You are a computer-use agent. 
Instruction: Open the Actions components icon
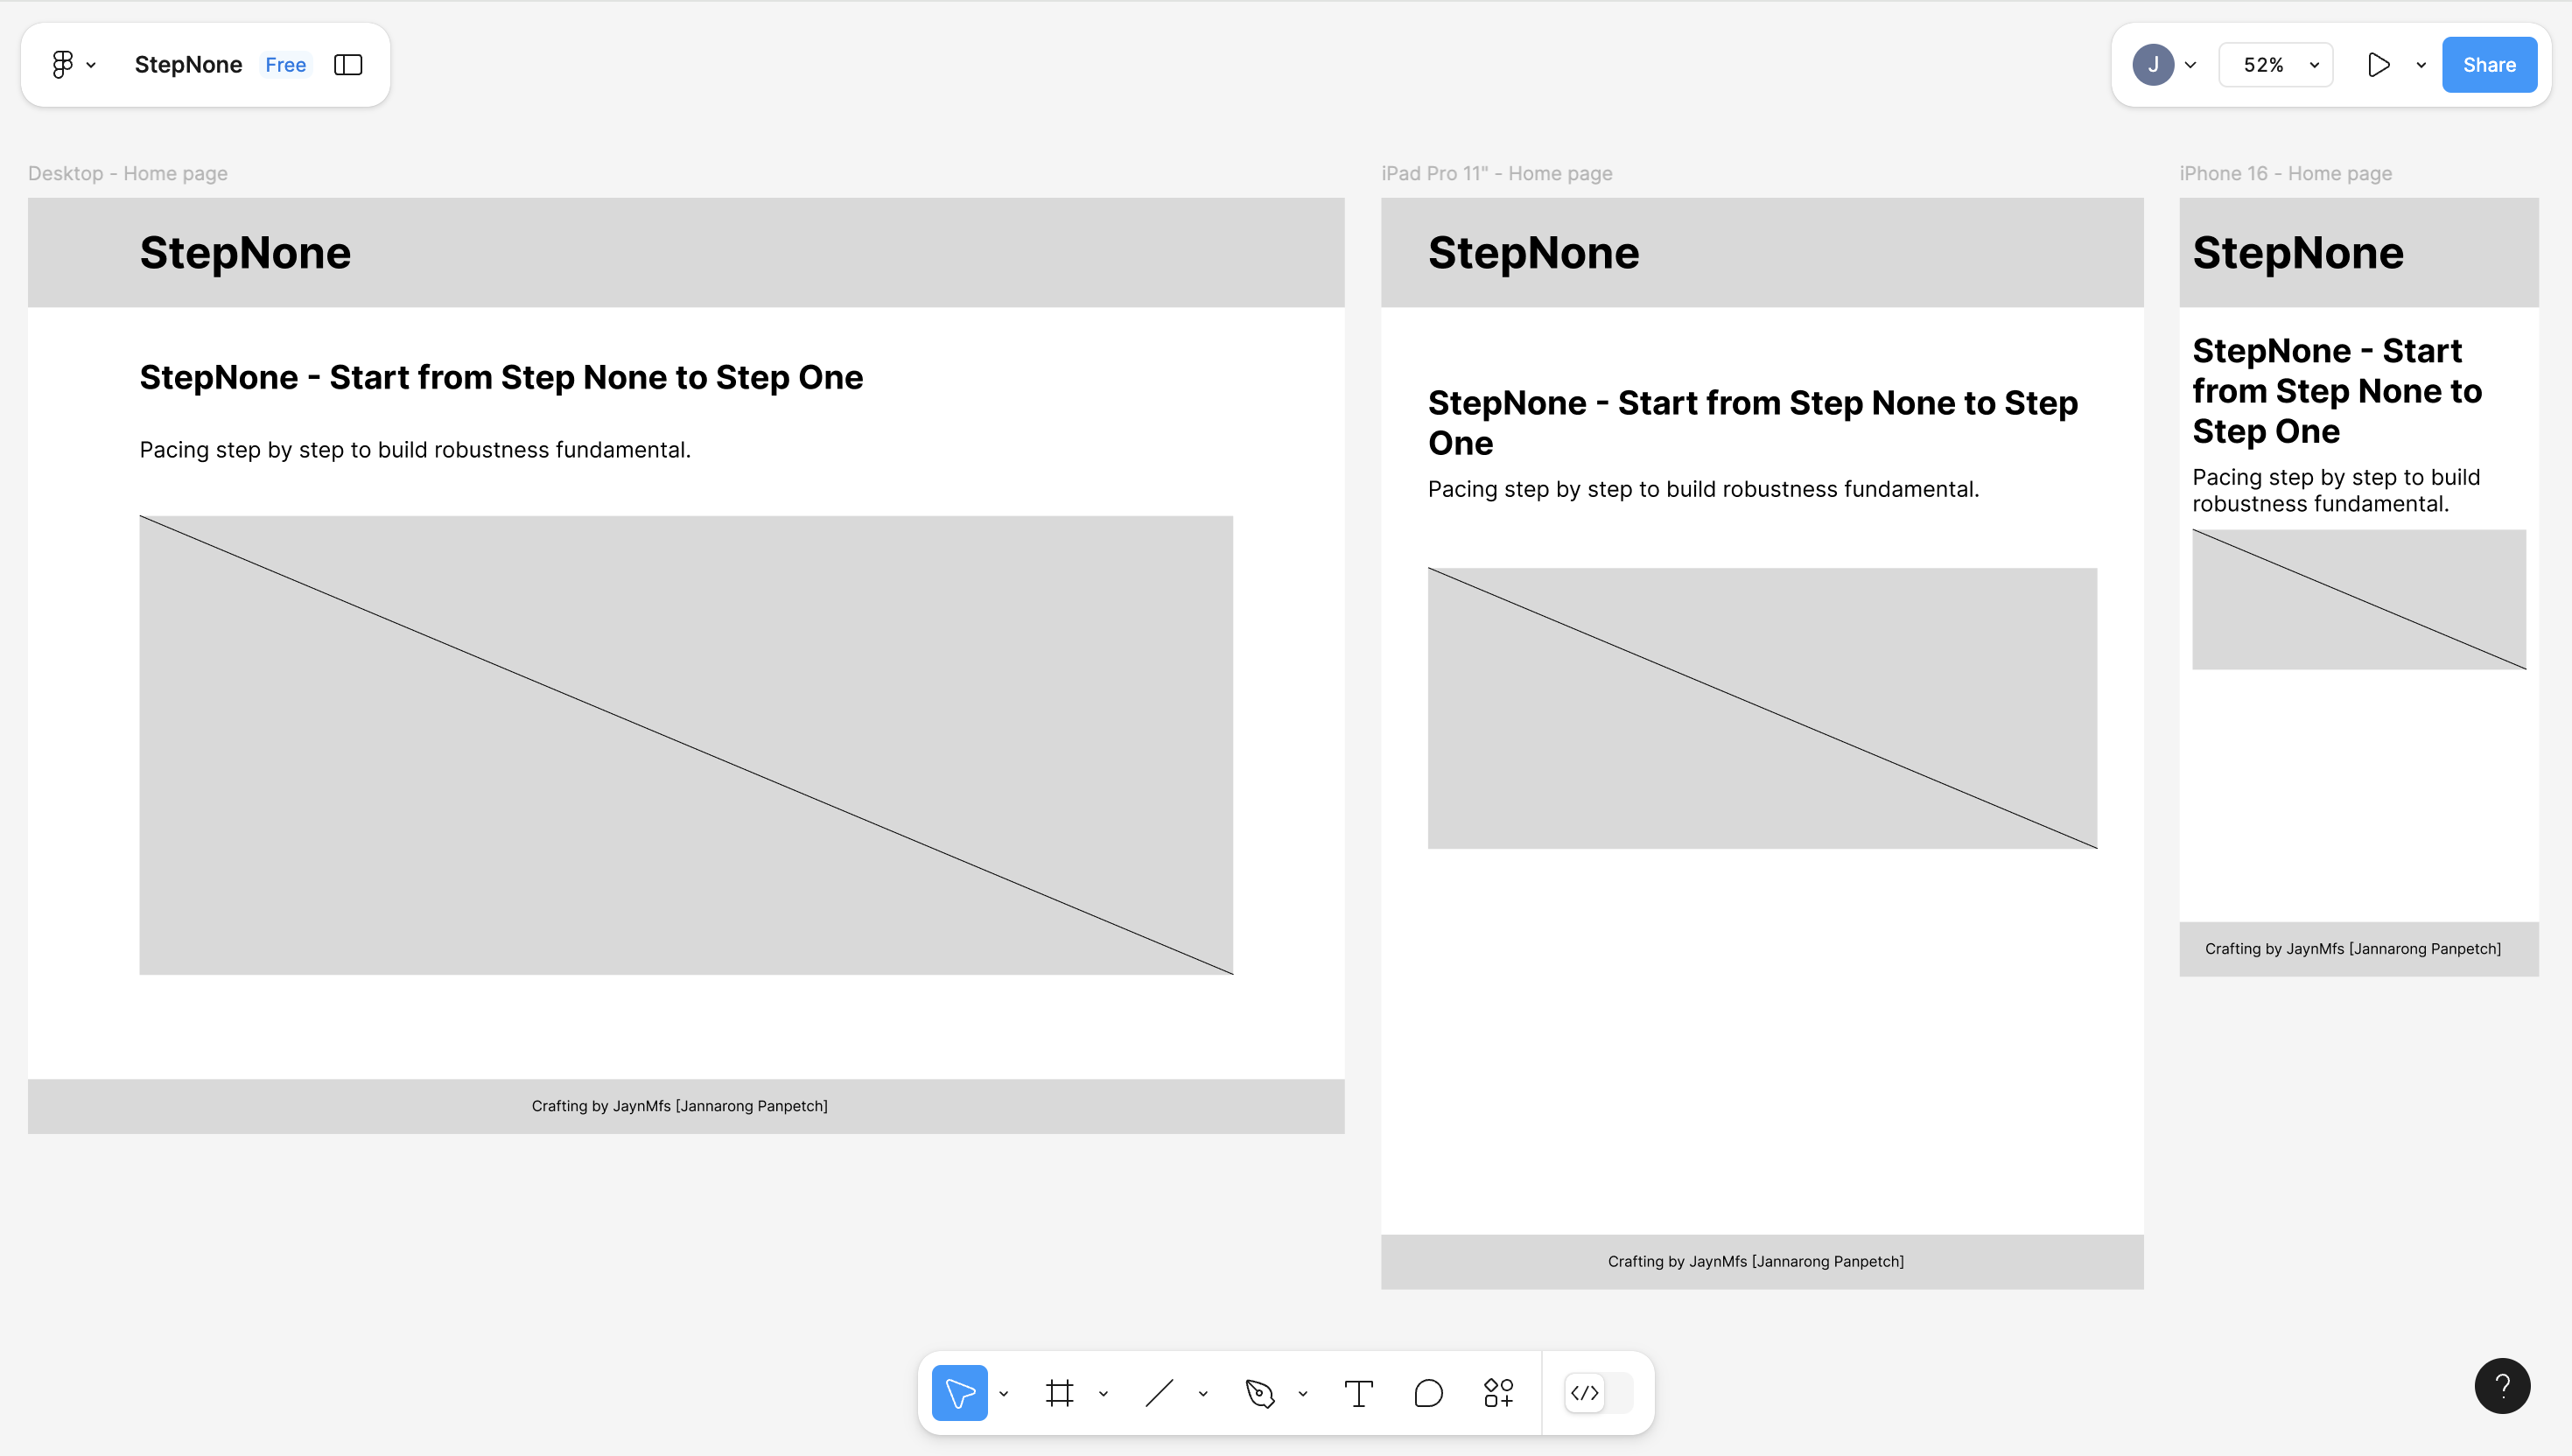1498,1392
